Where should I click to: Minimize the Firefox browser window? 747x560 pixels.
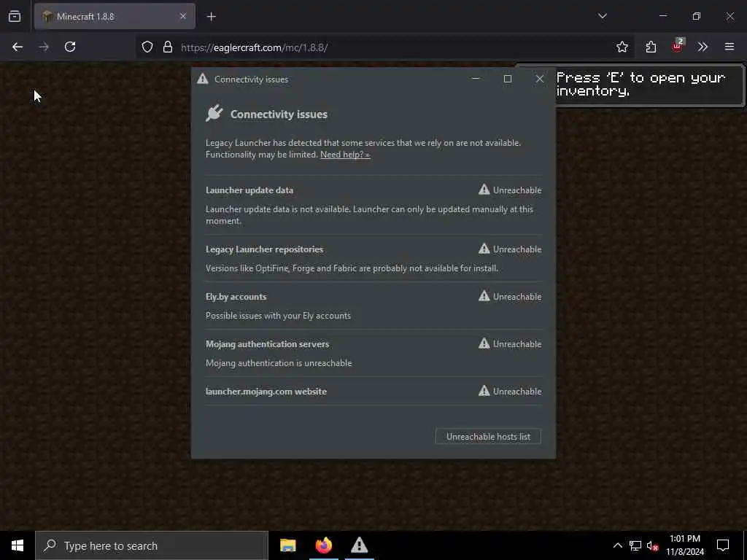pyautogui.click(x=663, y=16)
